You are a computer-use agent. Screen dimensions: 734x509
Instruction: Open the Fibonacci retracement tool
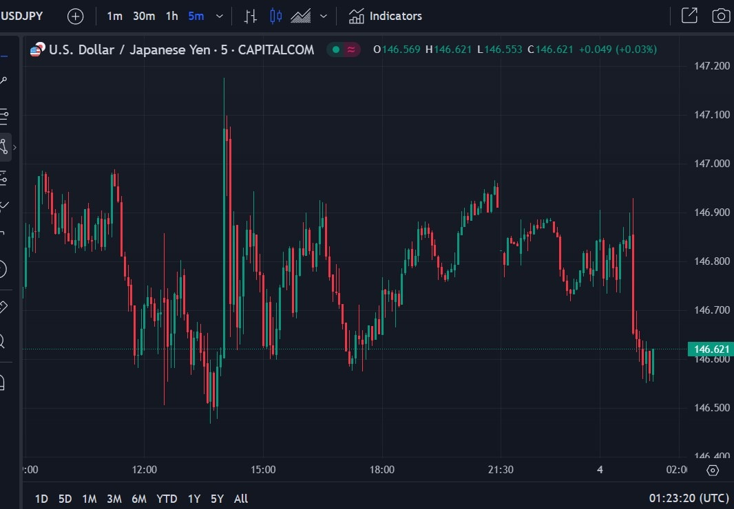[3, 116]
